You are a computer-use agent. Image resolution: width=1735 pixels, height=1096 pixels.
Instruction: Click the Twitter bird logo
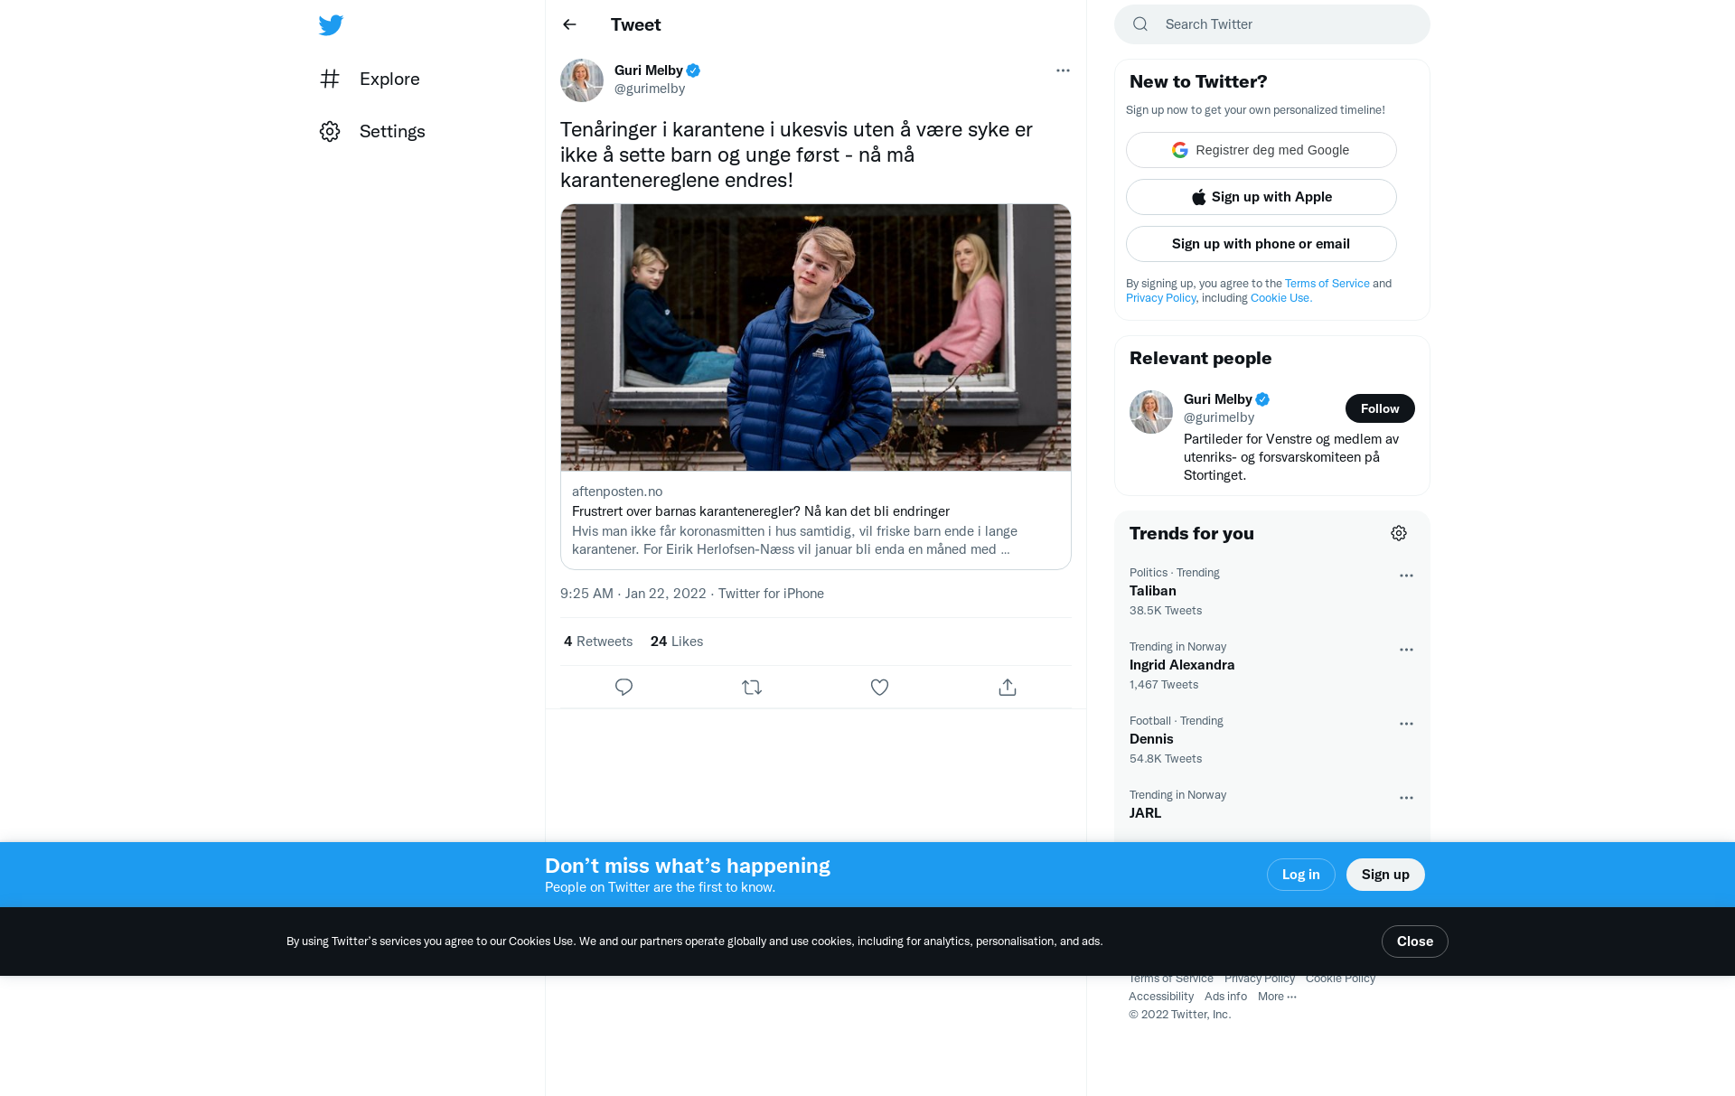coord(331,25)
